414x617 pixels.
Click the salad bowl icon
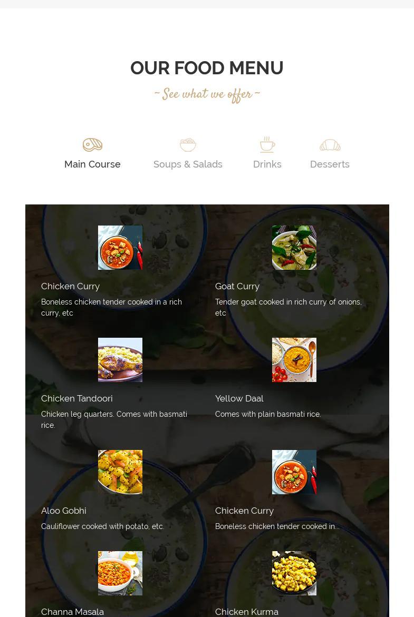[x=188, y=145]
